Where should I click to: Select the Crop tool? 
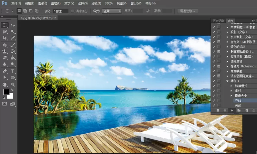pos(5,38)
